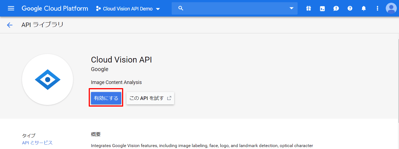Viewport: 399px width, 149px height.
Task: Click the search magnifier icon
Action: pyautogui.click(x=181, y=8)
